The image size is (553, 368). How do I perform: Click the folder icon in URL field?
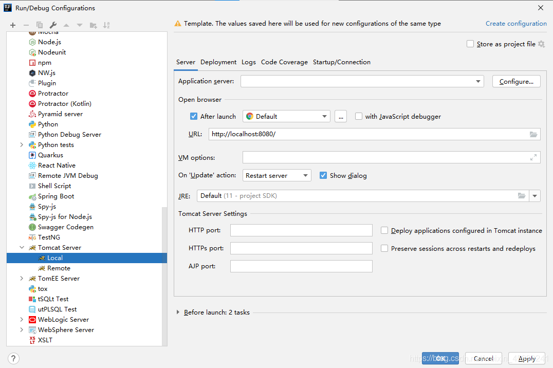coord(533,135)
